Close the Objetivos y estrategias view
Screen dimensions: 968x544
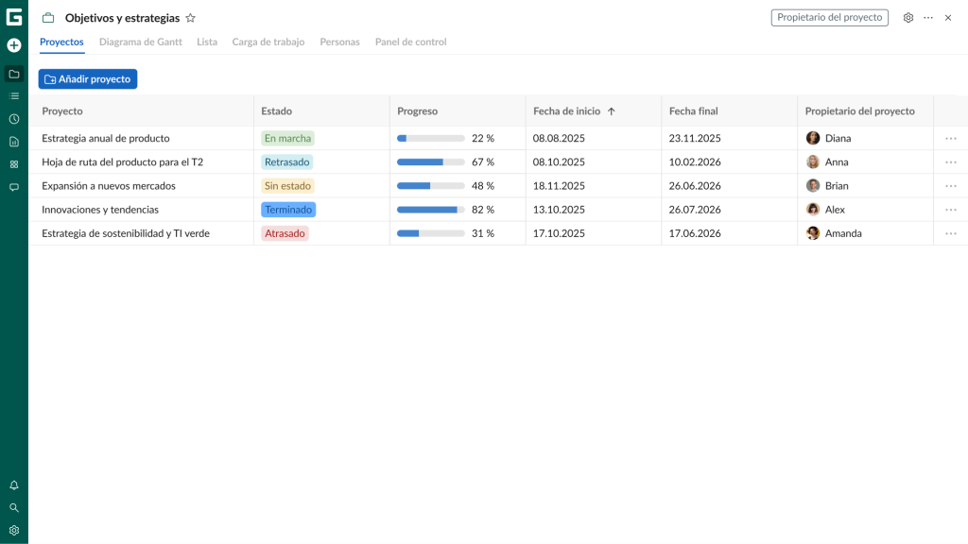pos(948,18)
